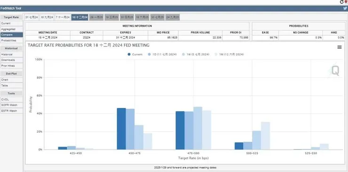
Task: Click the Twitter bird icon
Action: coord(345,8)
